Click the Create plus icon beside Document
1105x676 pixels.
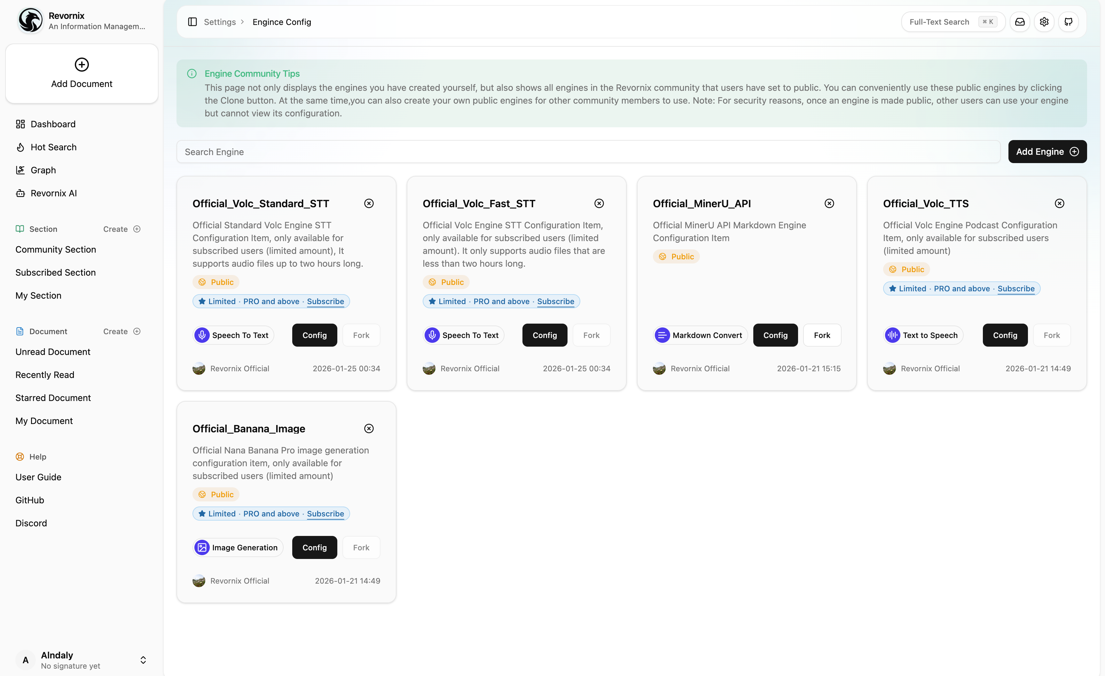click(x=137, y=332)
